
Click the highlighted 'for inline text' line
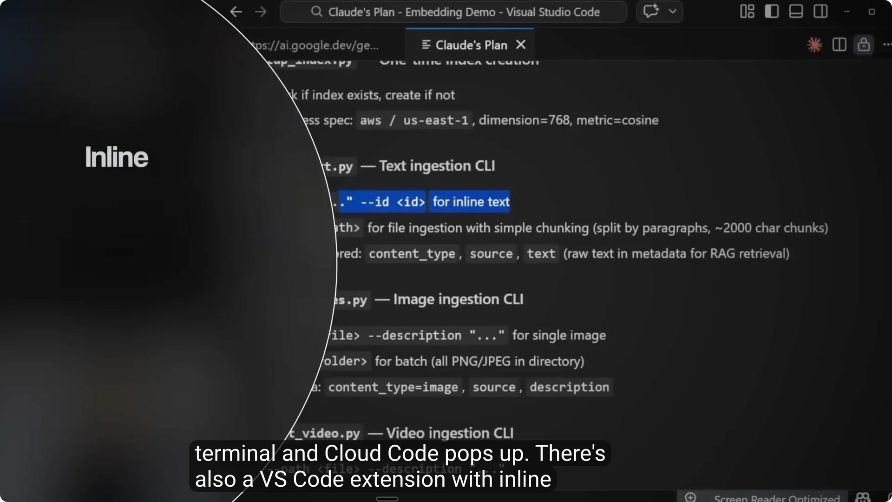click(x=471, y=202)
